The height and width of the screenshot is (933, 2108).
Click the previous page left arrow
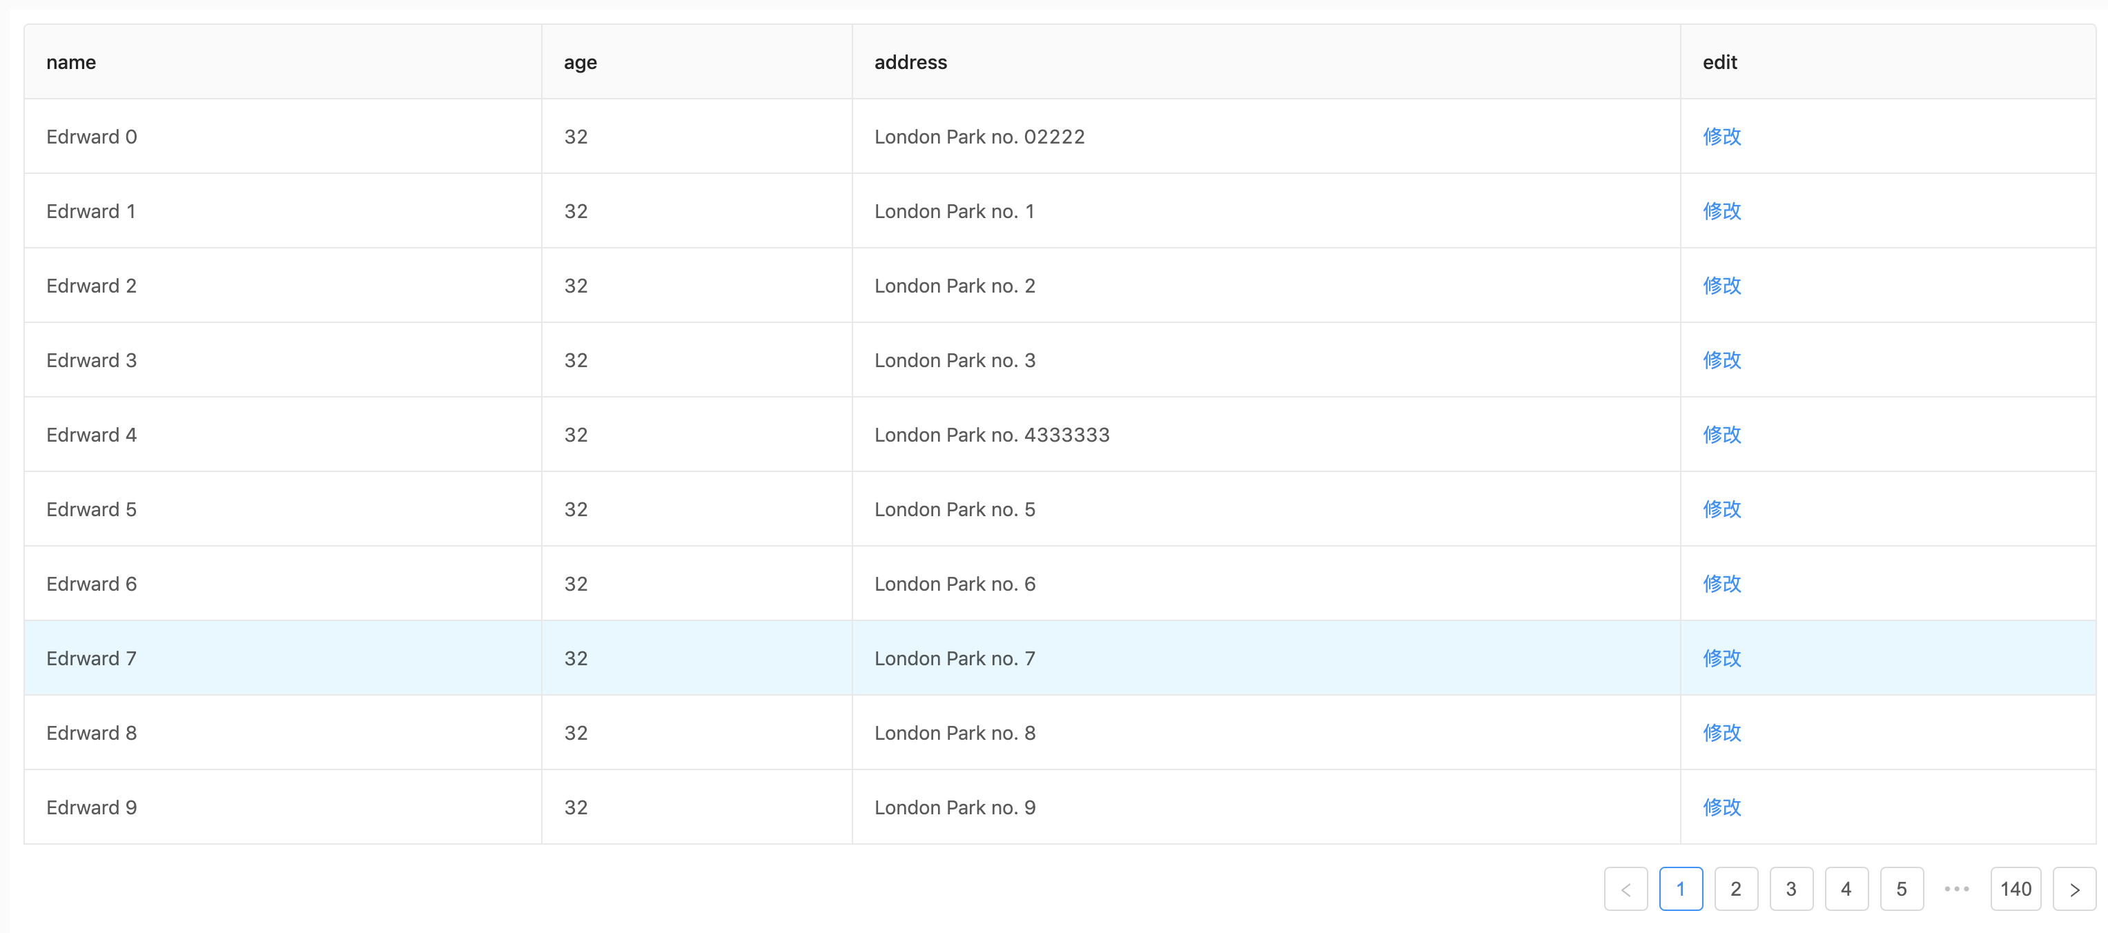point(1626,889)
